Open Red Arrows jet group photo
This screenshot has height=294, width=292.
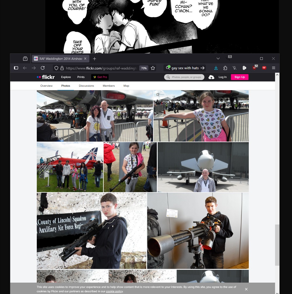coord(70,167)
